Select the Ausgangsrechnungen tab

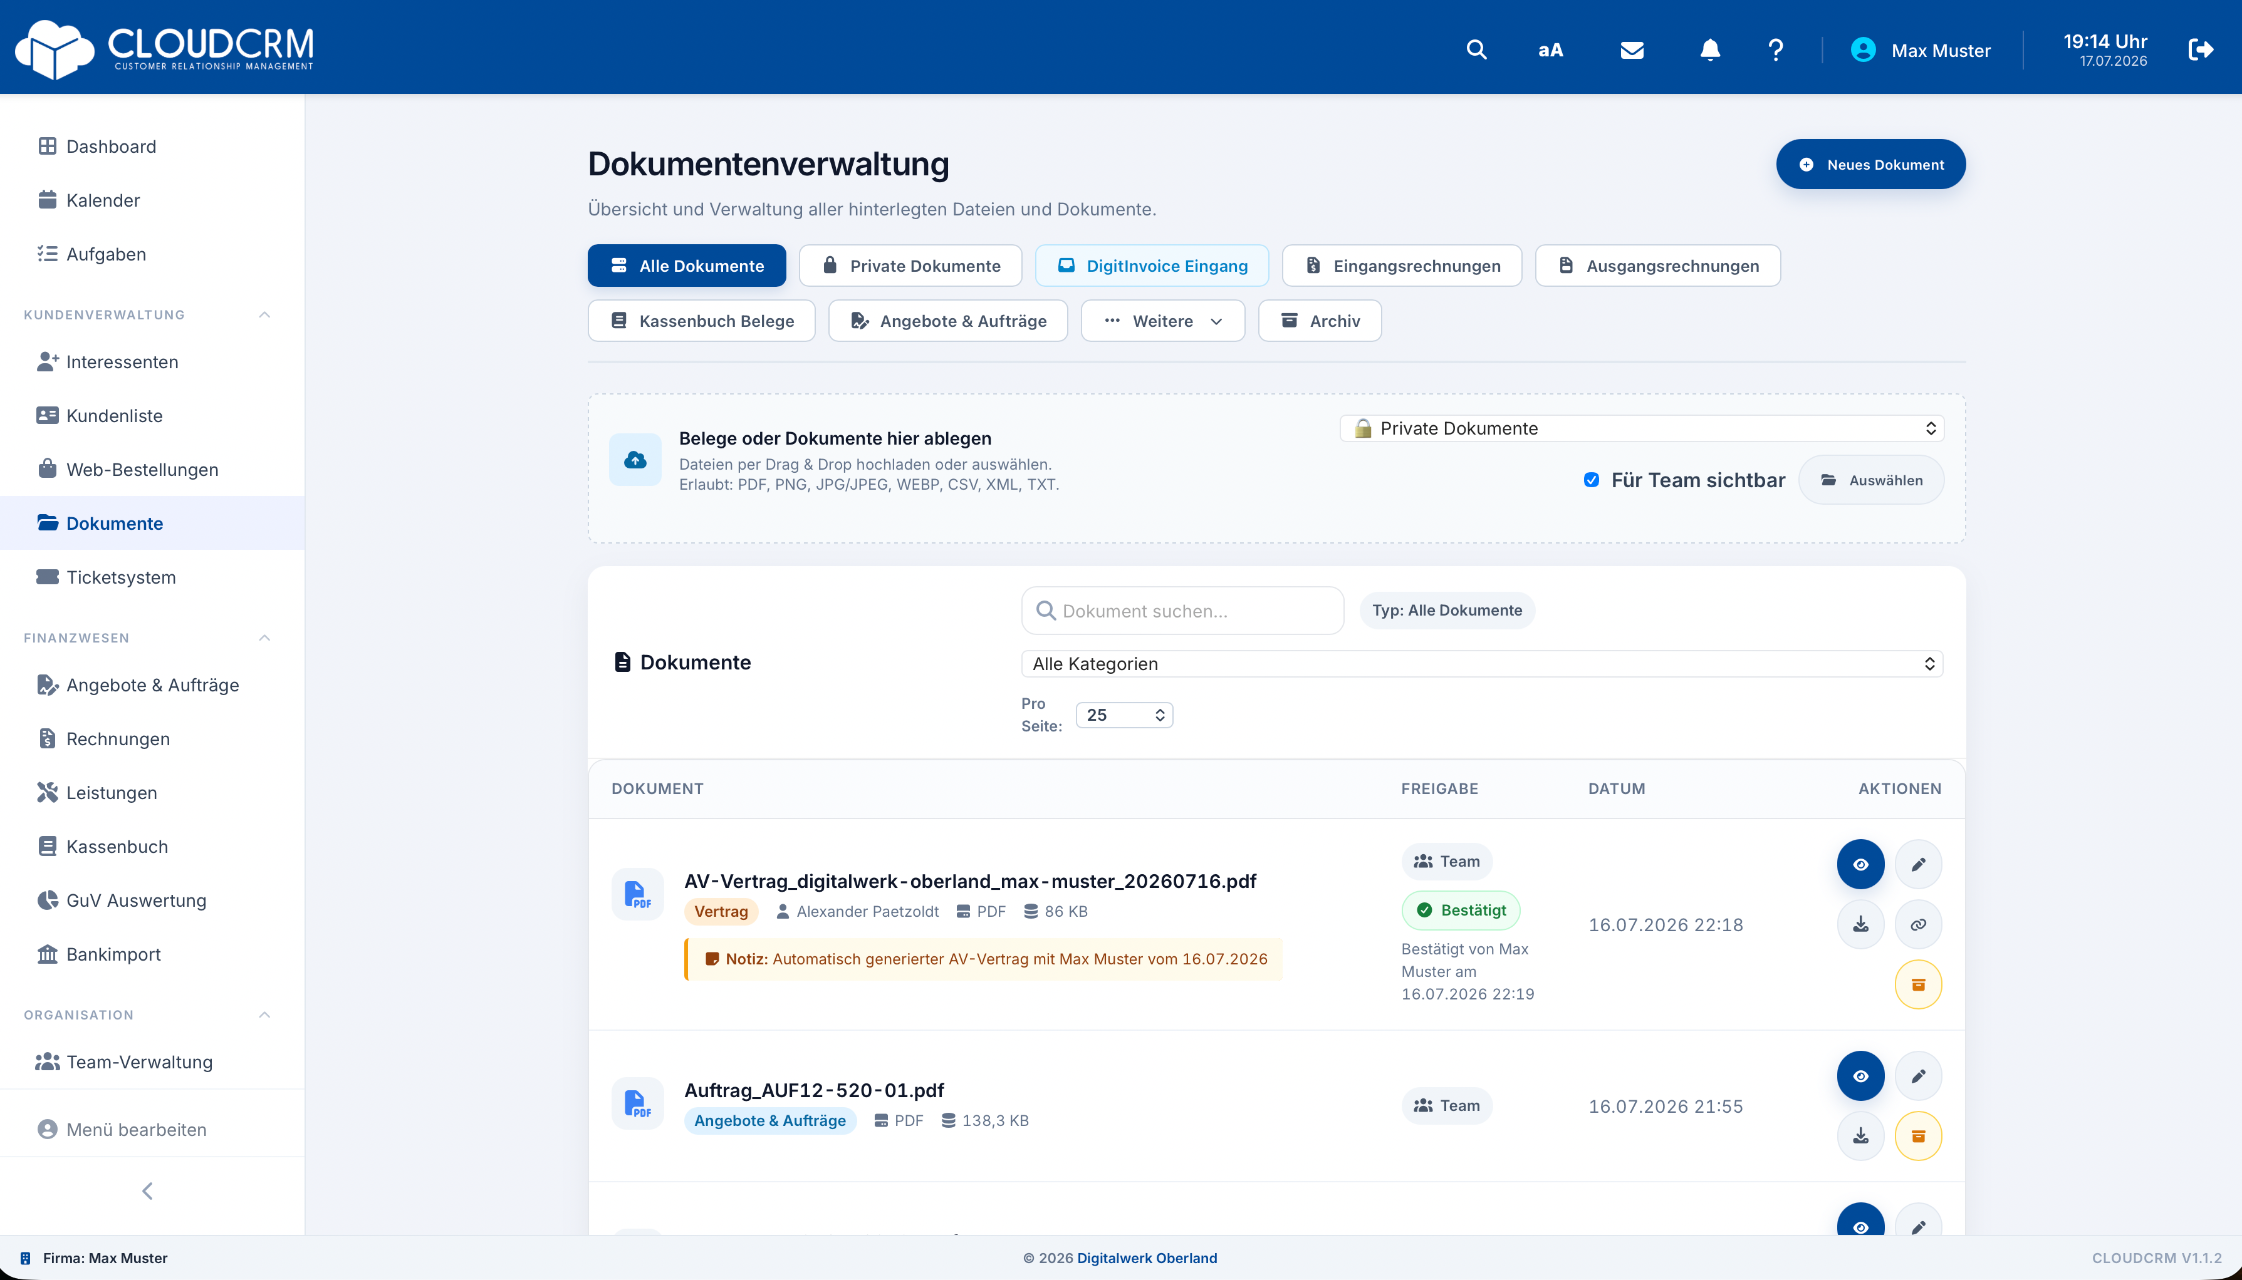coord(1658,266)
